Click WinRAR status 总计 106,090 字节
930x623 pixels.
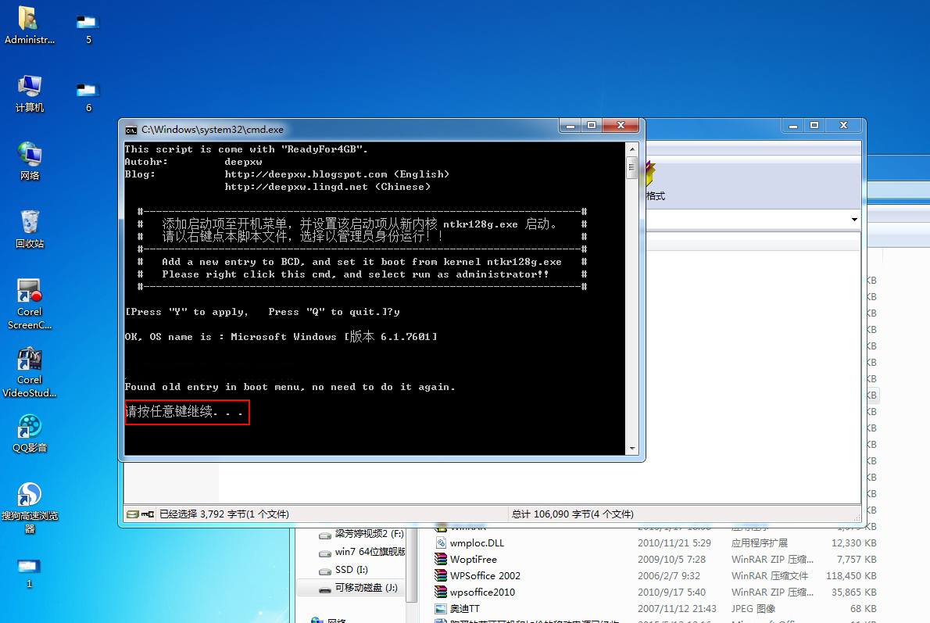pos(572,514)
